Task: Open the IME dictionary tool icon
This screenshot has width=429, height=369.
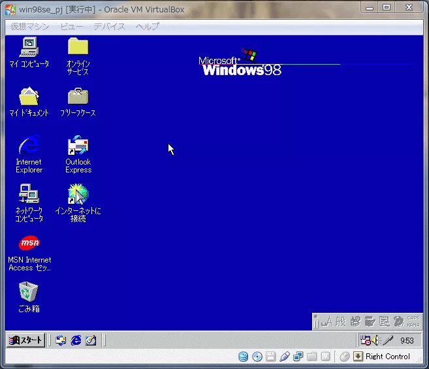Action: pos(370,321)
